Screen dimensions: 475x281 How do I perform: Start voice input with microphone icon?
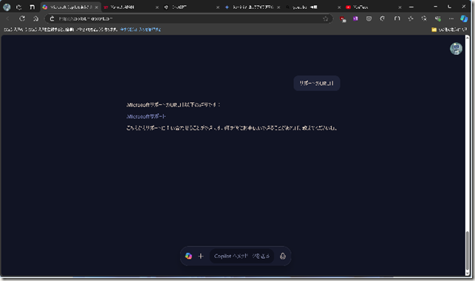pyautogui.click(x=283, y=256)
